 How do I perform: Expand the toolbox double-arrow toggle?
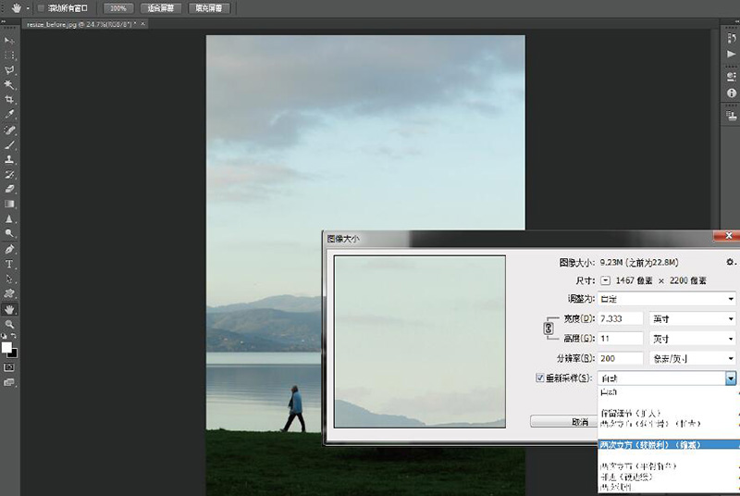click(4, 22)
